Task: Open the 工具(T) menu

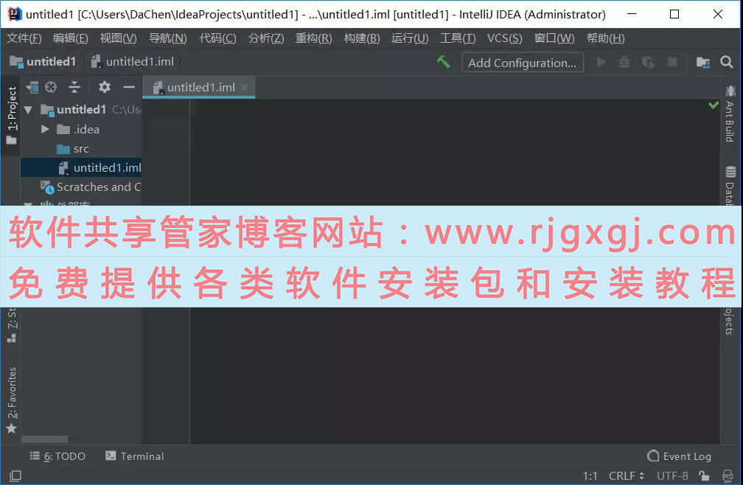Action: click(x=458, y=38)
